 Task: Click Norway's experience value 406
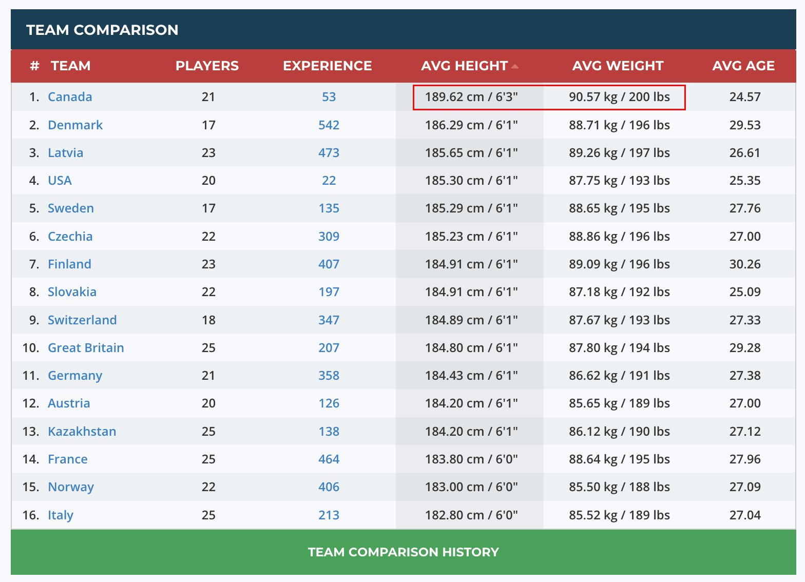click(x=329, y=487)
